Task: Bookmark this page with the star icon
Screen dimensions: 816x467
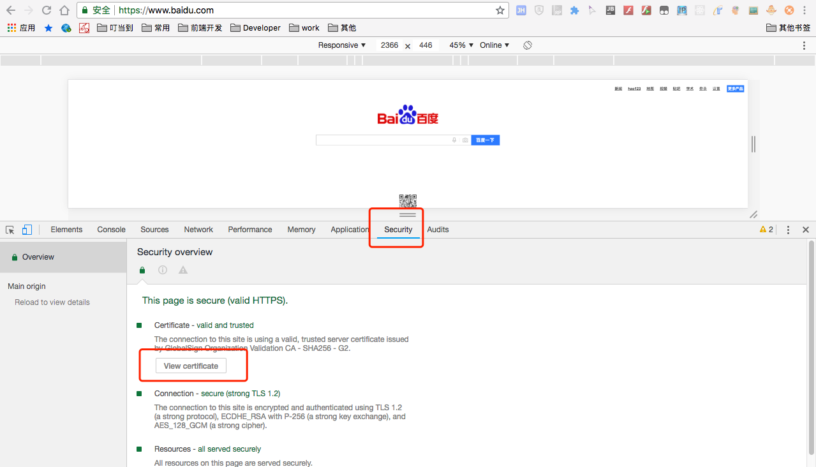Action: tap(500, 10)
